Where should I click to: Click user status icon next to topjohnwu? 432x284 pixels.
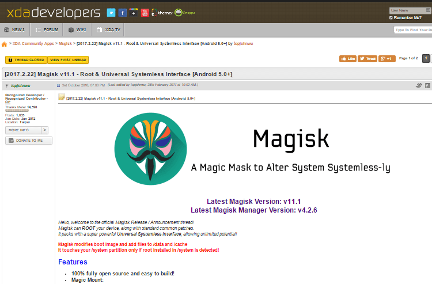pyautogui.click(x=7, y=86)
